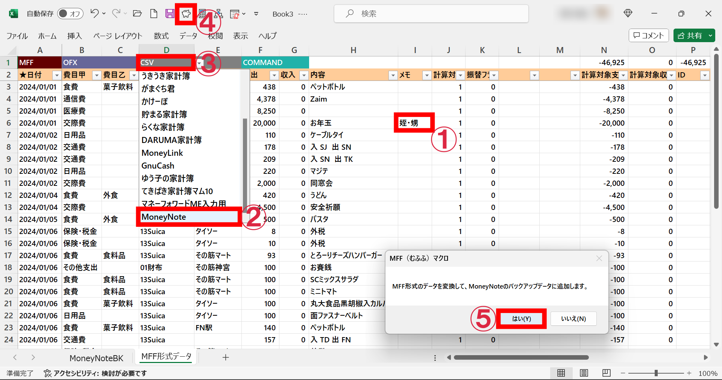Click the Undo arrow icon
Screen dimensions: 722x380
tap(94, 14)
